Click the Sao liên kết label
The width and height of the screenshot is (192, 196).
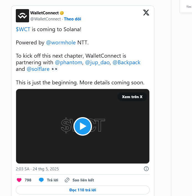coord(83,180)
